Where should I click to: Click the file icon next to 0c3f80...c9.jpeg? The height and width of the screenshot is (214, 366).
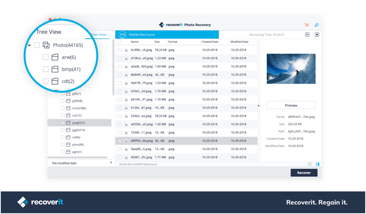[x=126, y=50]
